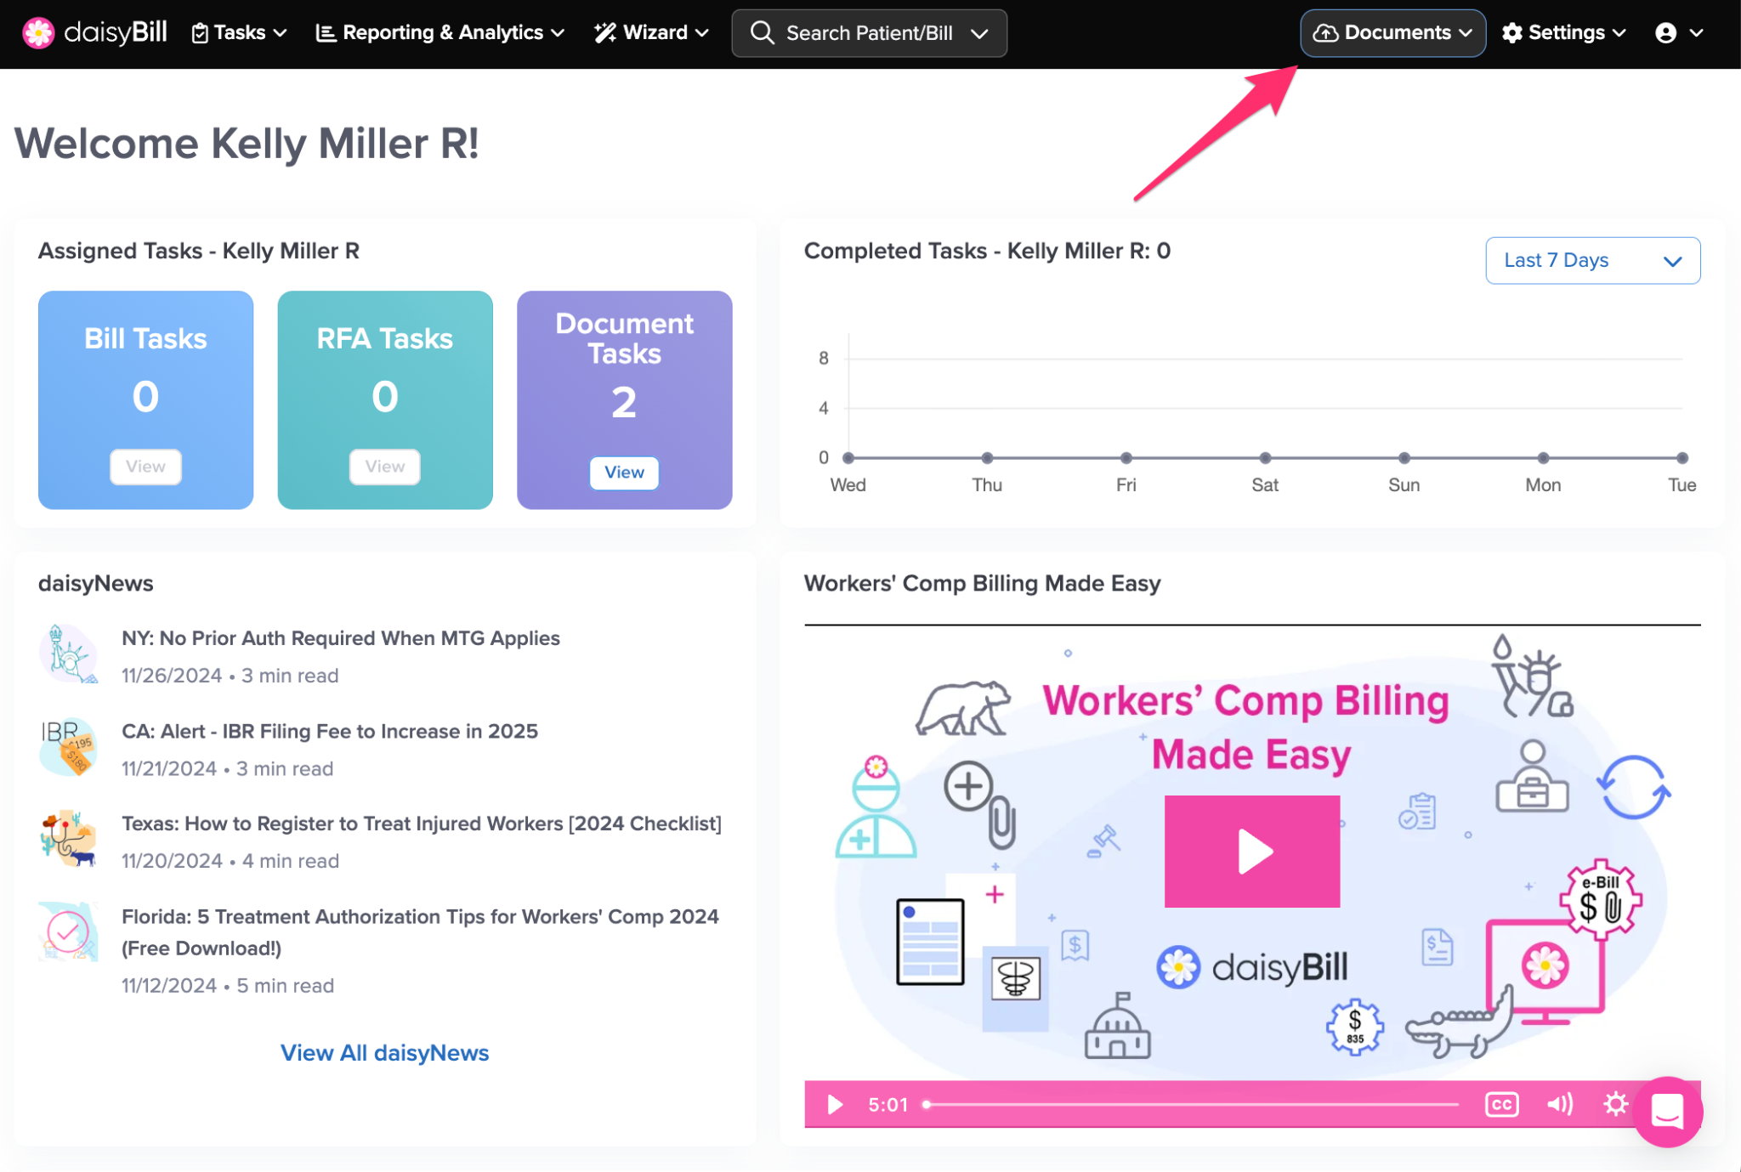The image size is (1741, 1172).
Task: Click the Statue of Liberty news thumbnail
Action: coord(68,654)
